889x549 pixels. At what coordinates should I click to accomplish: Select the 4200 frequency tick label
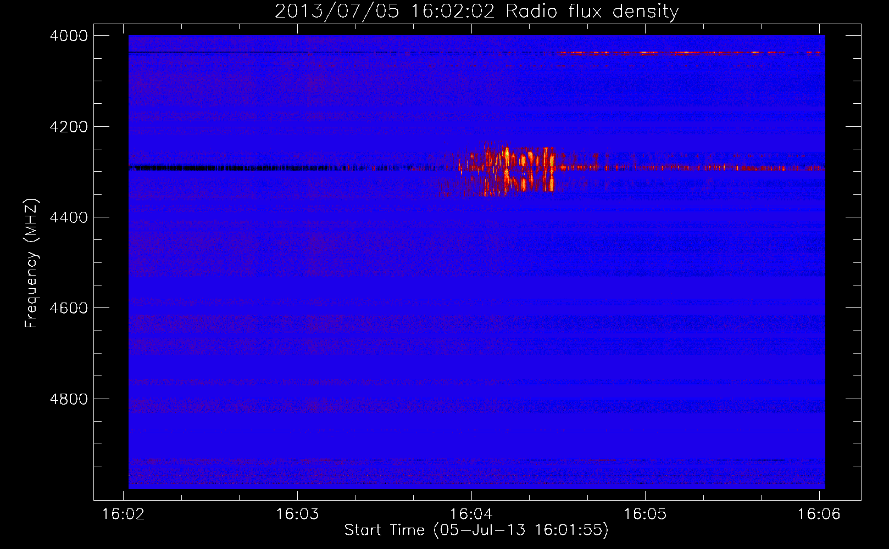[x=69, y=127]
